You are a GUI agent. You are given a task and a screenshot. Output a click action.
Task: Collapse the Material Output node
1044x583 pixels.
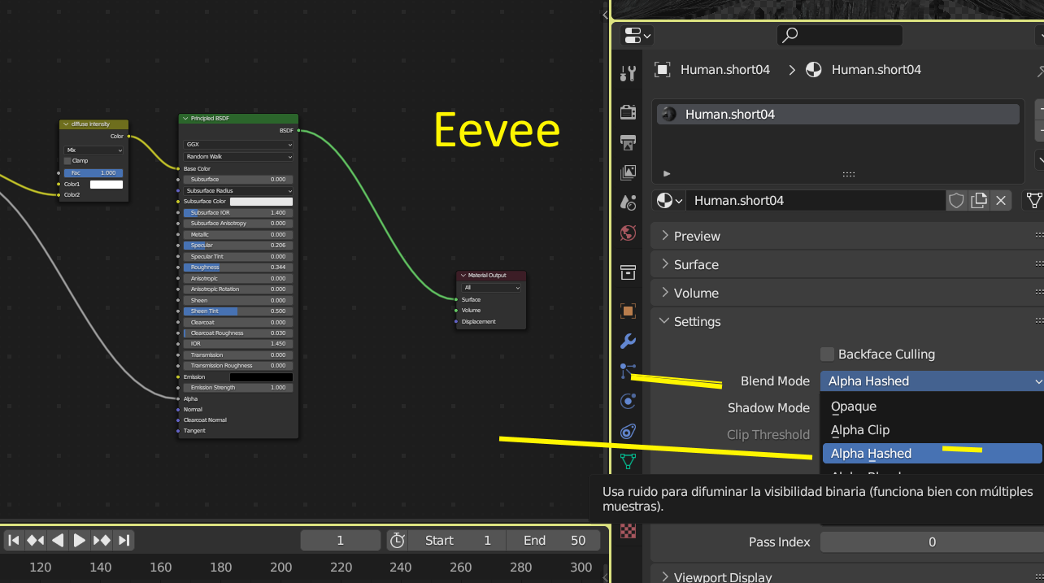click(463, 276)
